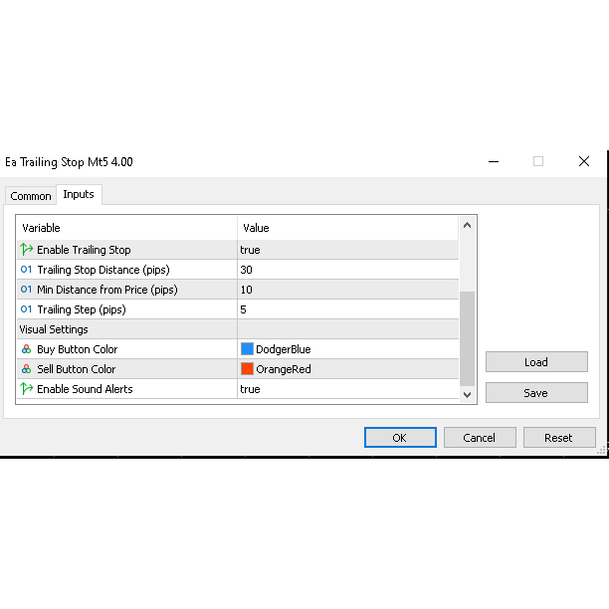Pick the DodgerBlue color swatch
Image resolution: width=609 pixels, height=609 pixels.
coord(247,349)
